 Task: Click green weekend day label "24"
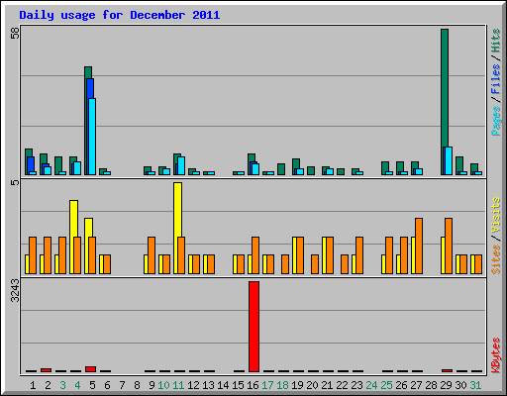coord(371,385)
